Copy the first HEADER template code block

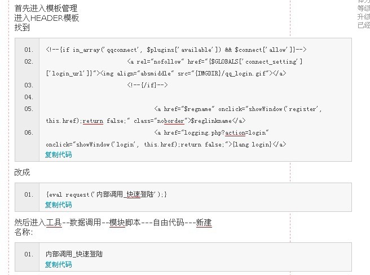[58, 155]
